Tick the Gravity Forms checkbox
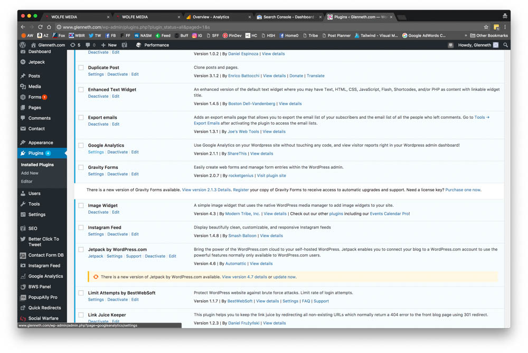528x353 pixels. pyautogui.click(x=81, y=167)
